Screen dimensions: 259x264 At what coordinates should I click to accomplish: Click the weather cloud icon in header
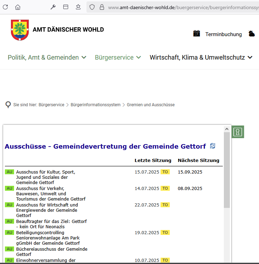tap(251, 34)
